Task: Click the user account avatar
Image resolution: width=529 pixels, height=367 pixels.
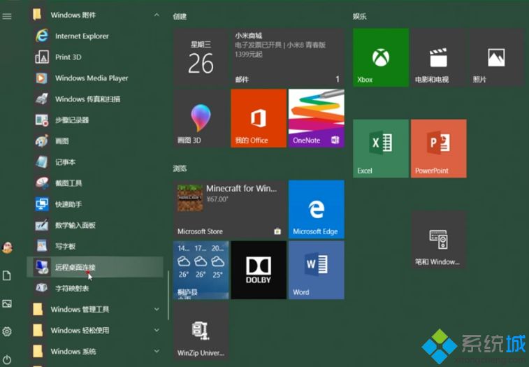Action: point(7,248)
